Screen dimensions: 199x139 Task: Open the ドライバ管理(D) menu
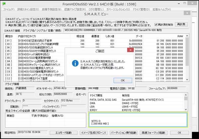(141, 9)
